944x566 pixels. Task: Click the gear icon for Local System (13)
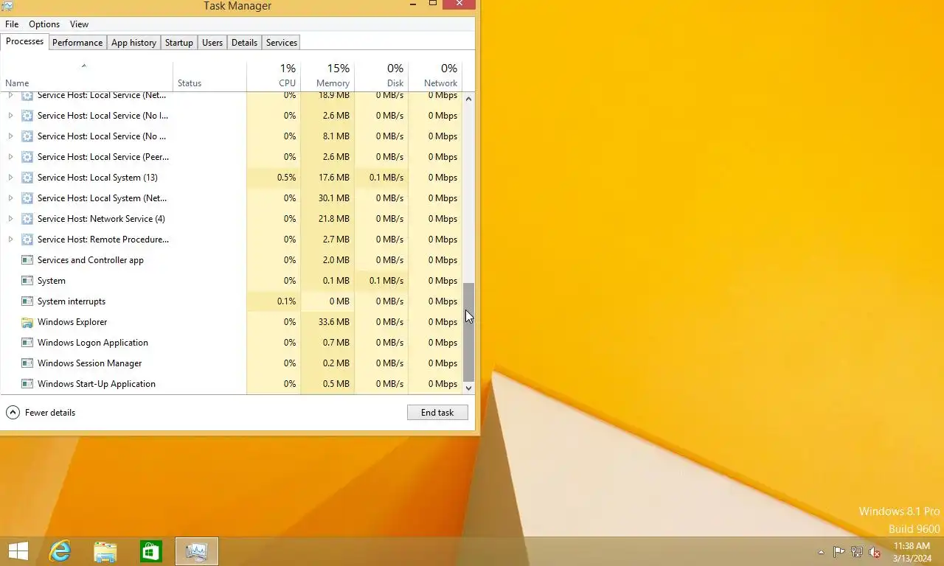(x=27, y=178)
